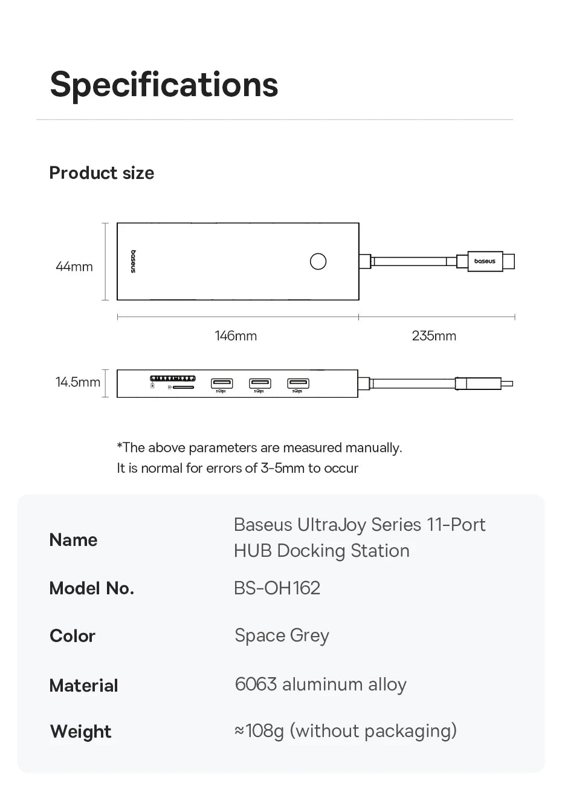Image resolution: width=562 pixels, height=789 pixels.
Task: Click the 14.5mm thickness label
Action: pos(78,382)
